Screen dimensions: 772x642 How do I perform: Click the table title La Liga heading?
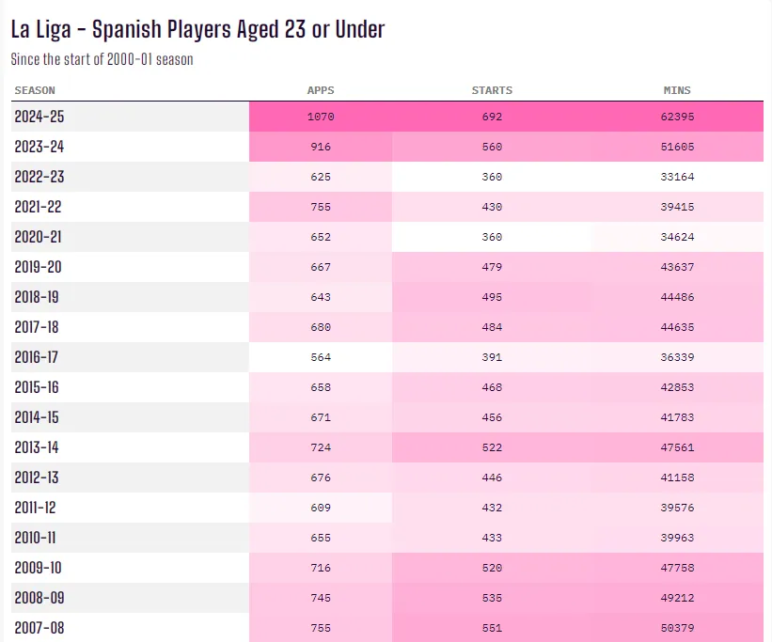(x=197, y=29)
